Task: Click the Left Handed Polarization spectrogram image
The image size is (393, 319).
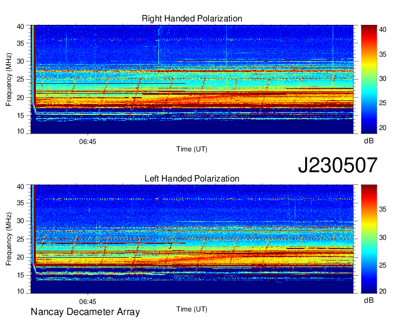Action: pos(192,239)
